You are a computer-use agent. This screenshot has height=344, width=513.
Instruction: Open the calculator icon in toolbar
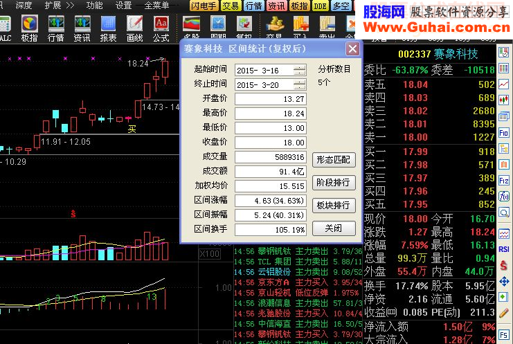click(x=5, y=25)
